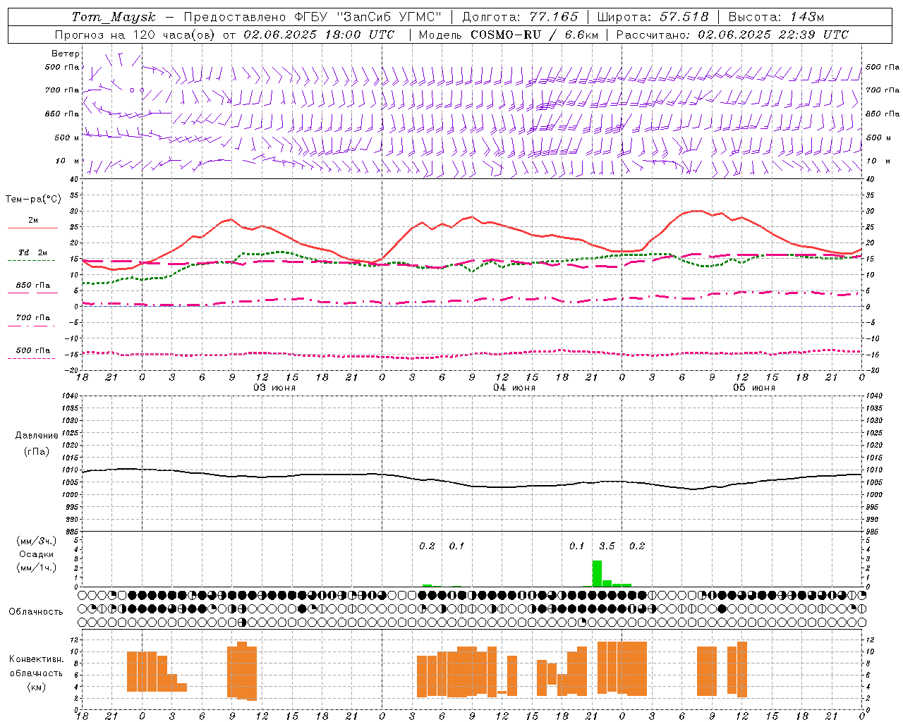Click the 'Облачность' cloud cover label

(35, 612)
